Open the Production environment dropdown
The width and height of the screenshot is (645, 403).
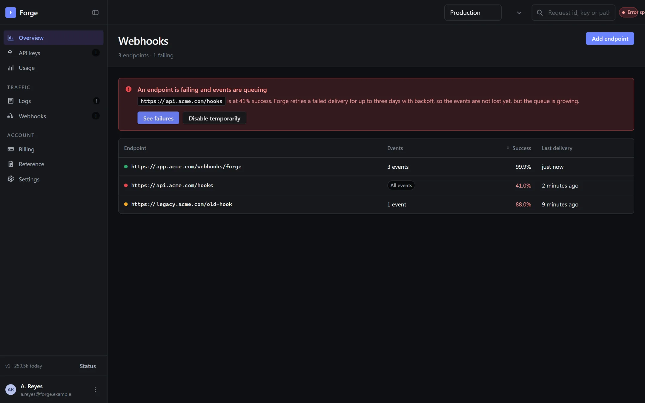[x=473, y=13]
